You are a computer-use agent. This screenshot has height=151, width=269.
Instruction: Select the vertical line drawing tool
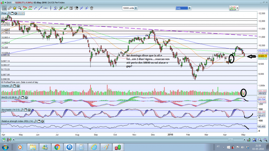click(51, 8)
